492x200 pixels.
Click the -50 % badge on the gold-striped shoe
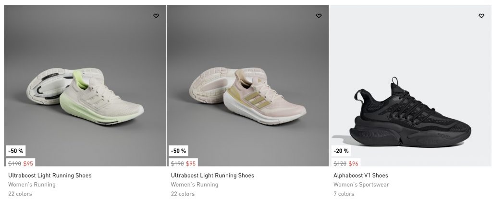click(x=179, y=151)
